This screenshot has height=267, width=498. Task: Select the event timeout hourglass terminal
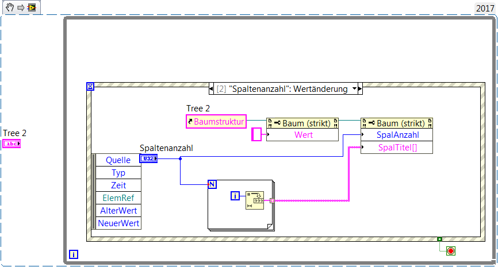[x=90, y=86]
